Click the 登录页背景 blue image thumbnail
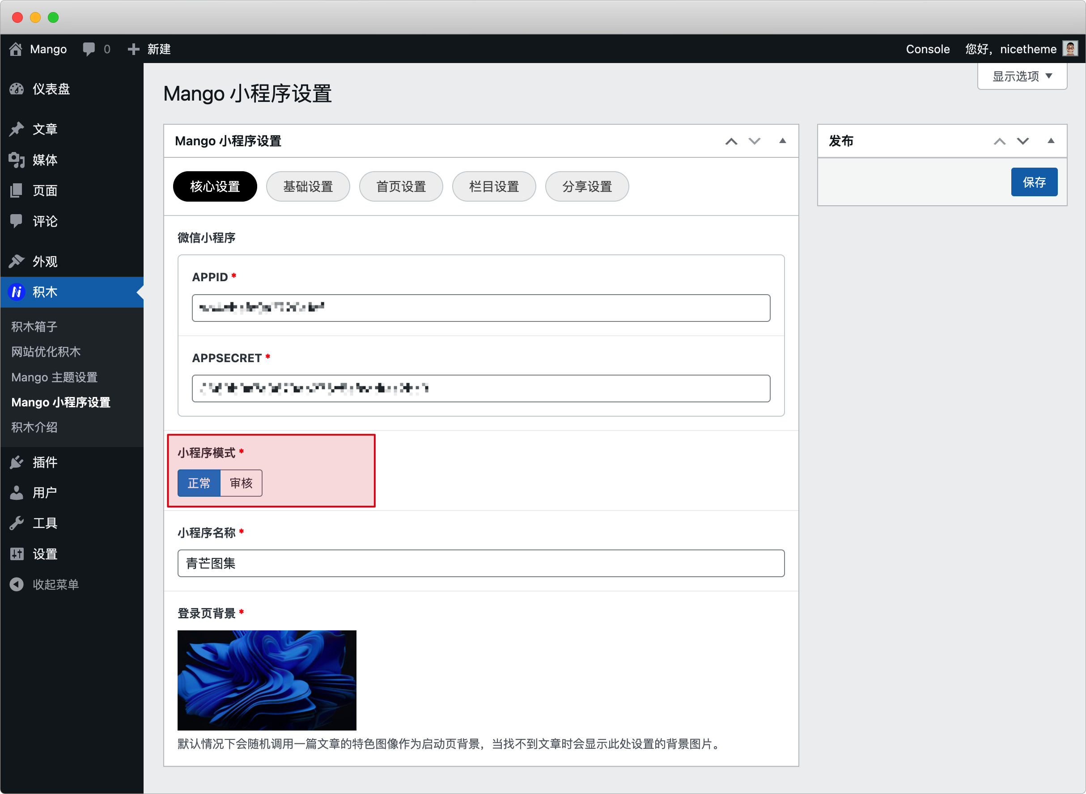The image size is (1086, 794). [x=267, y=680]
